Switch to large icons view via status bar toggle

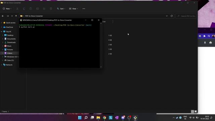click(x=196, y=112)
